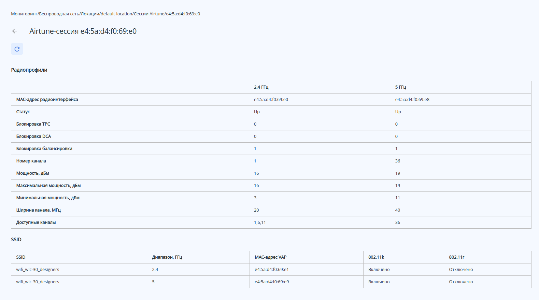
Task: Click the VAP MAC address e4:5a:d4:f0:69:e9
Action: click(271, 282)
